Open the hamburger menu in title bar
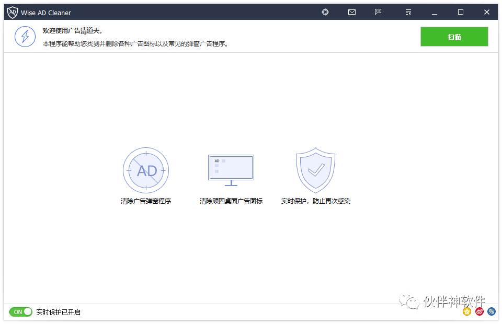The image size is (502, 324). (408, 11)
